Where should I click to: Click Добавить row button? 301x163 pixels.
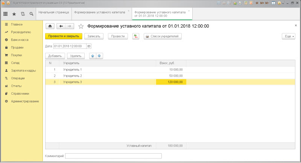point(55,56)
